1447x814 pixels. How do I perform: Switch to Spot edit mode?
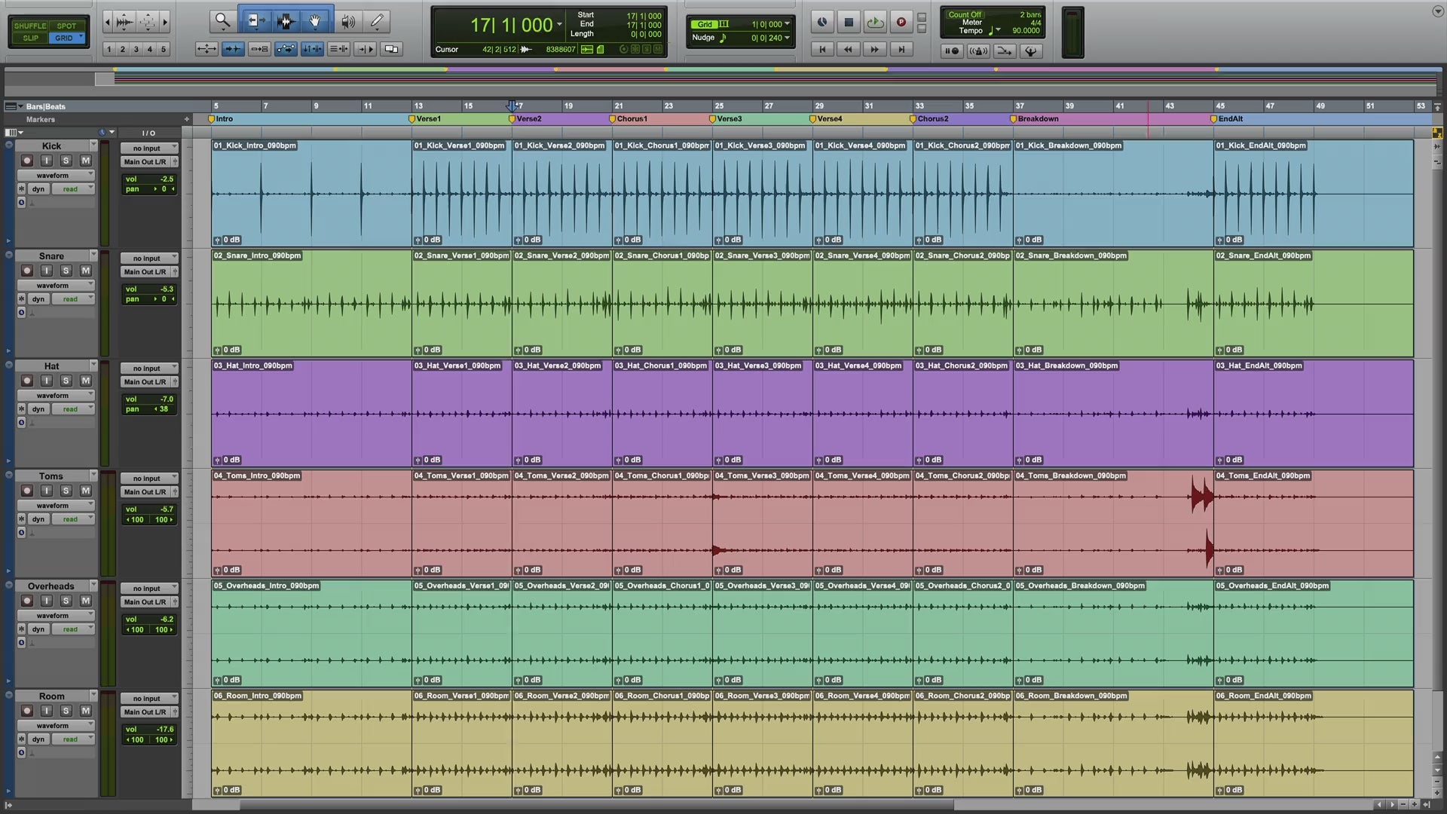(66, 26)
